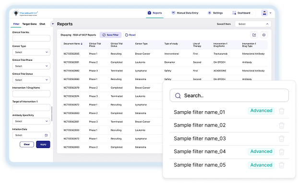Open the Initiation Date picker field

point(31,135)
